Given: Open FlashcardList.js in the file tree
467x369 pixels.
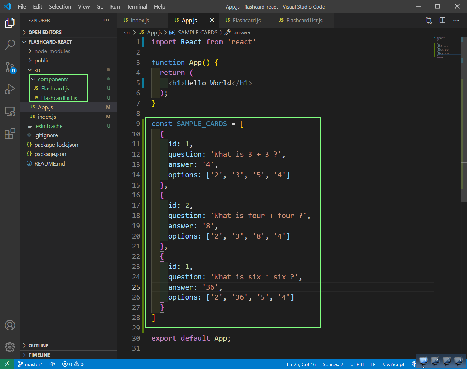Looking at the screenshot, I should [x=69, y=98].
